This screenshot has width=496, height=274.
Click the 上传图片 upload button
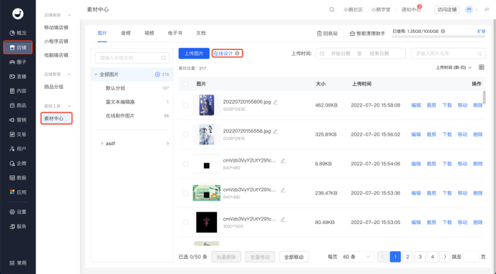(x=194, y=54)
